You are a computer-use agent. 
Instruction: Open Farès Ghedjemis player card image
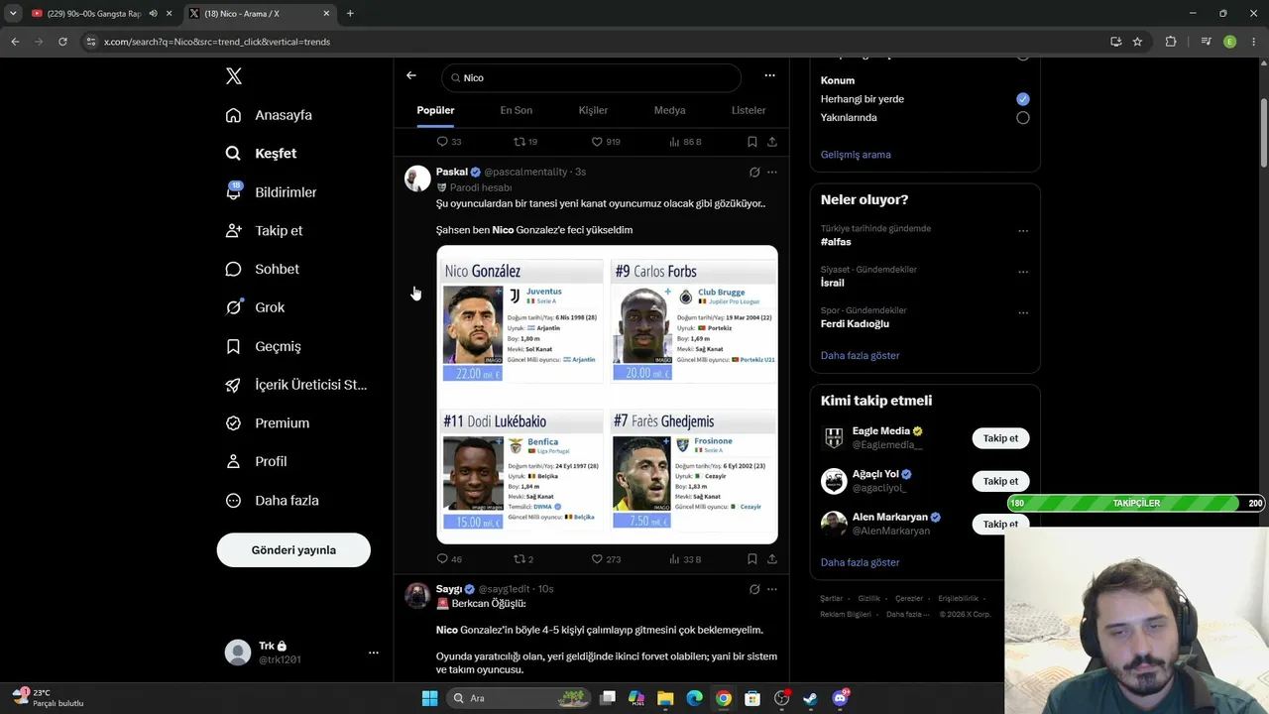(693, 471)
